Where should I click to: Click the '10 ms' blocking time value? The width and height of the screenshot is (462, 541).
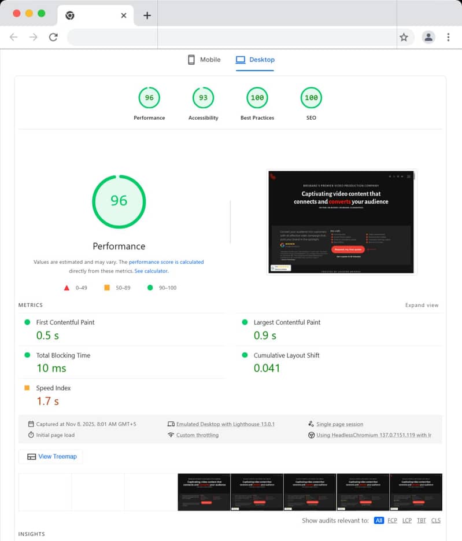click(51, 368)
